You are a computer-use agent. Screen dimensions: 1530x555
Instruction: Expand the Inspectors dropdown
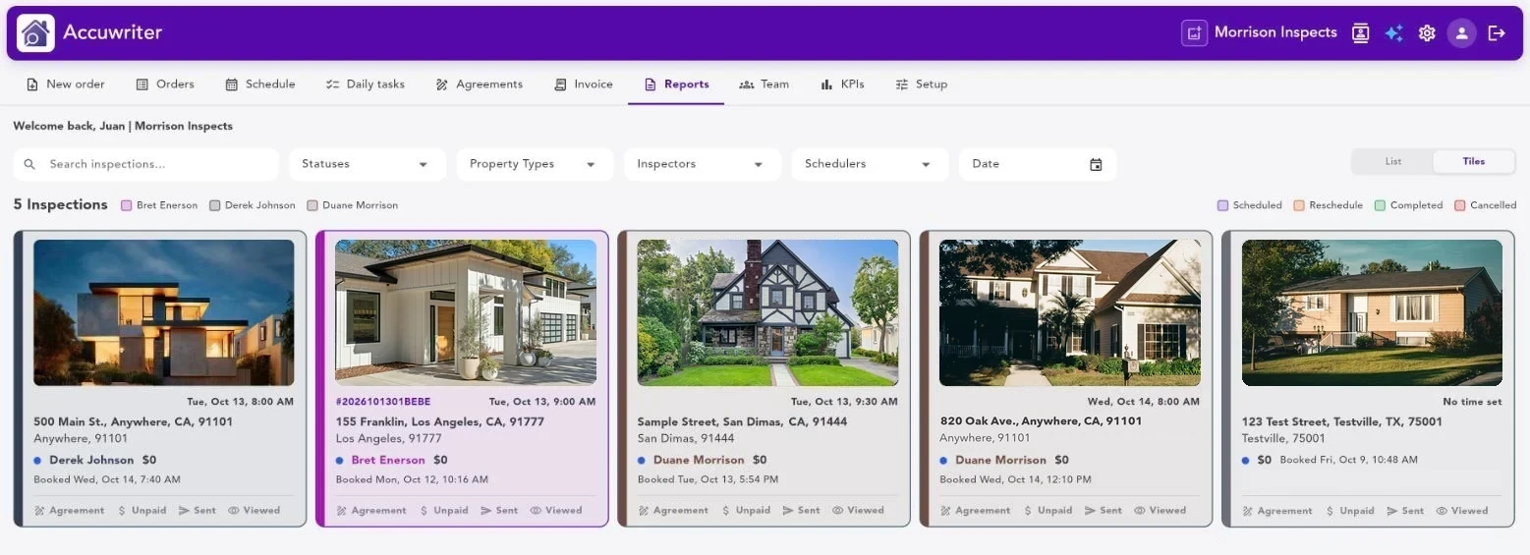click(703, 164)
